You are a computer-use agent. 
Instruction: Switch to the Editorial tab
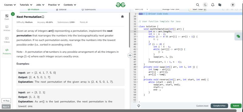[61, 10]
